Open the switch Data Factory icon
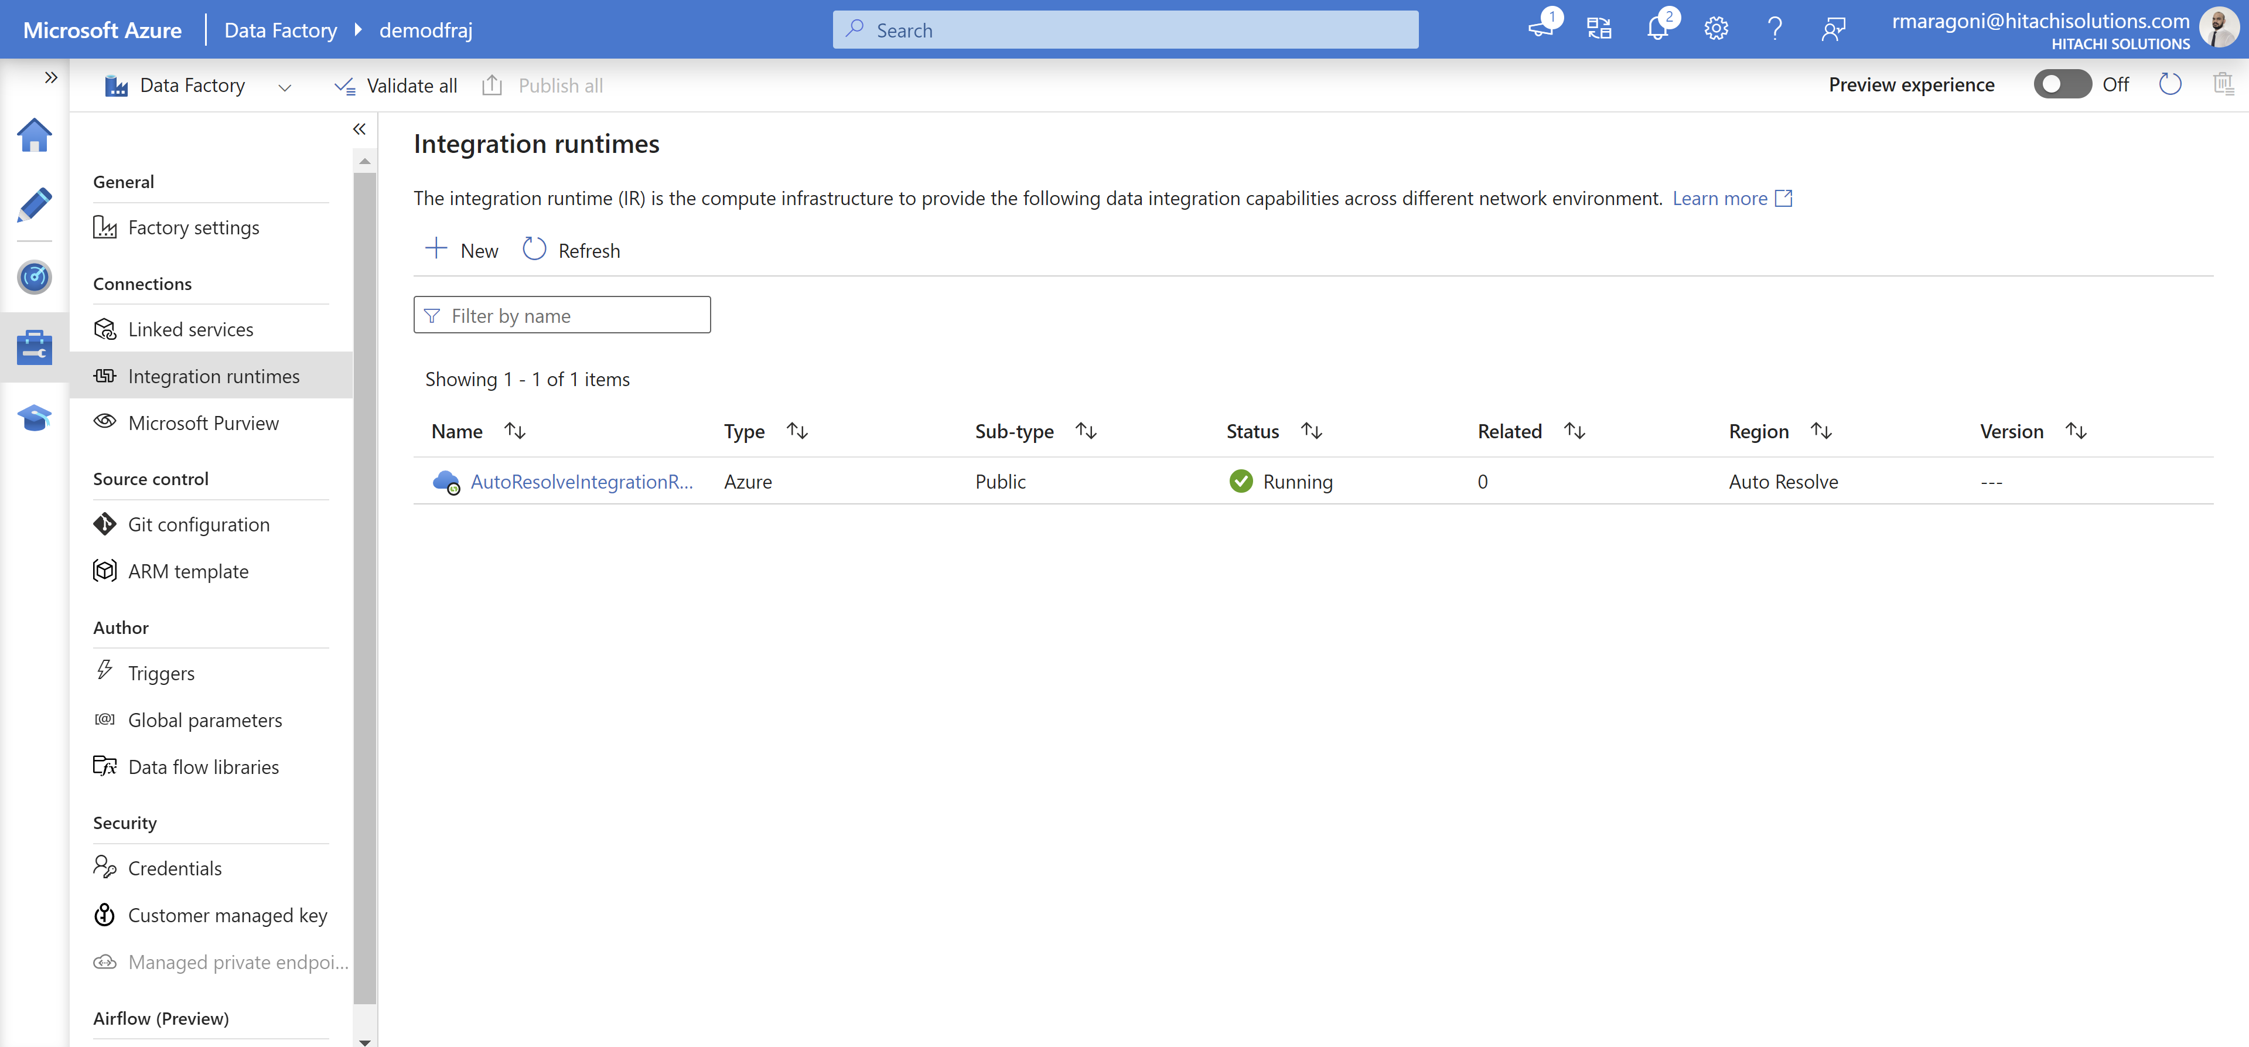The width and height of the screenshot is (2249, 1047). tap(1599, 30)
